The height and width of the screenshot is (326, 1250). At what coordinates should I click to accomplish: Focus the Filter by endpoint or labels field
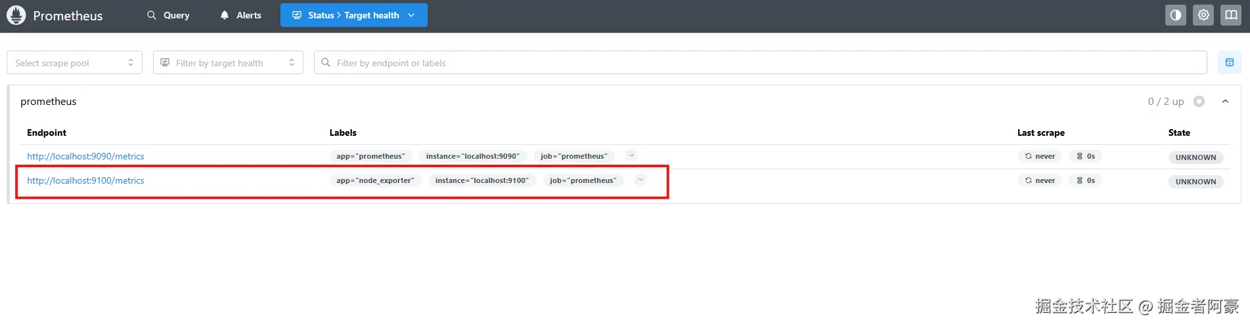click(x=760, y=62)
